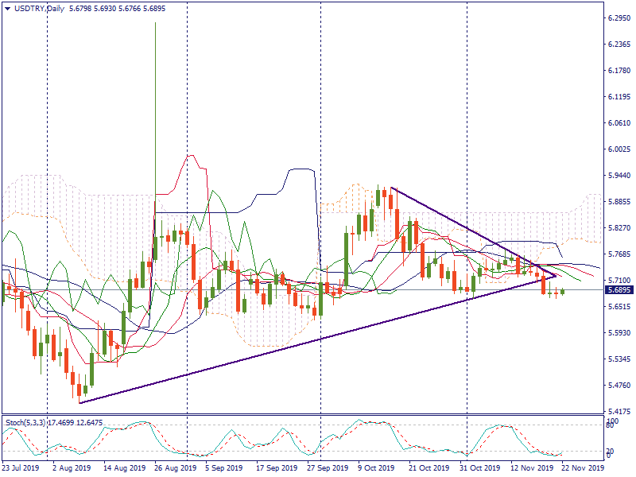Viewport: 636px width, 477px height.
Task: Click the 23 Jul 2019 date label
Action: 21,468
